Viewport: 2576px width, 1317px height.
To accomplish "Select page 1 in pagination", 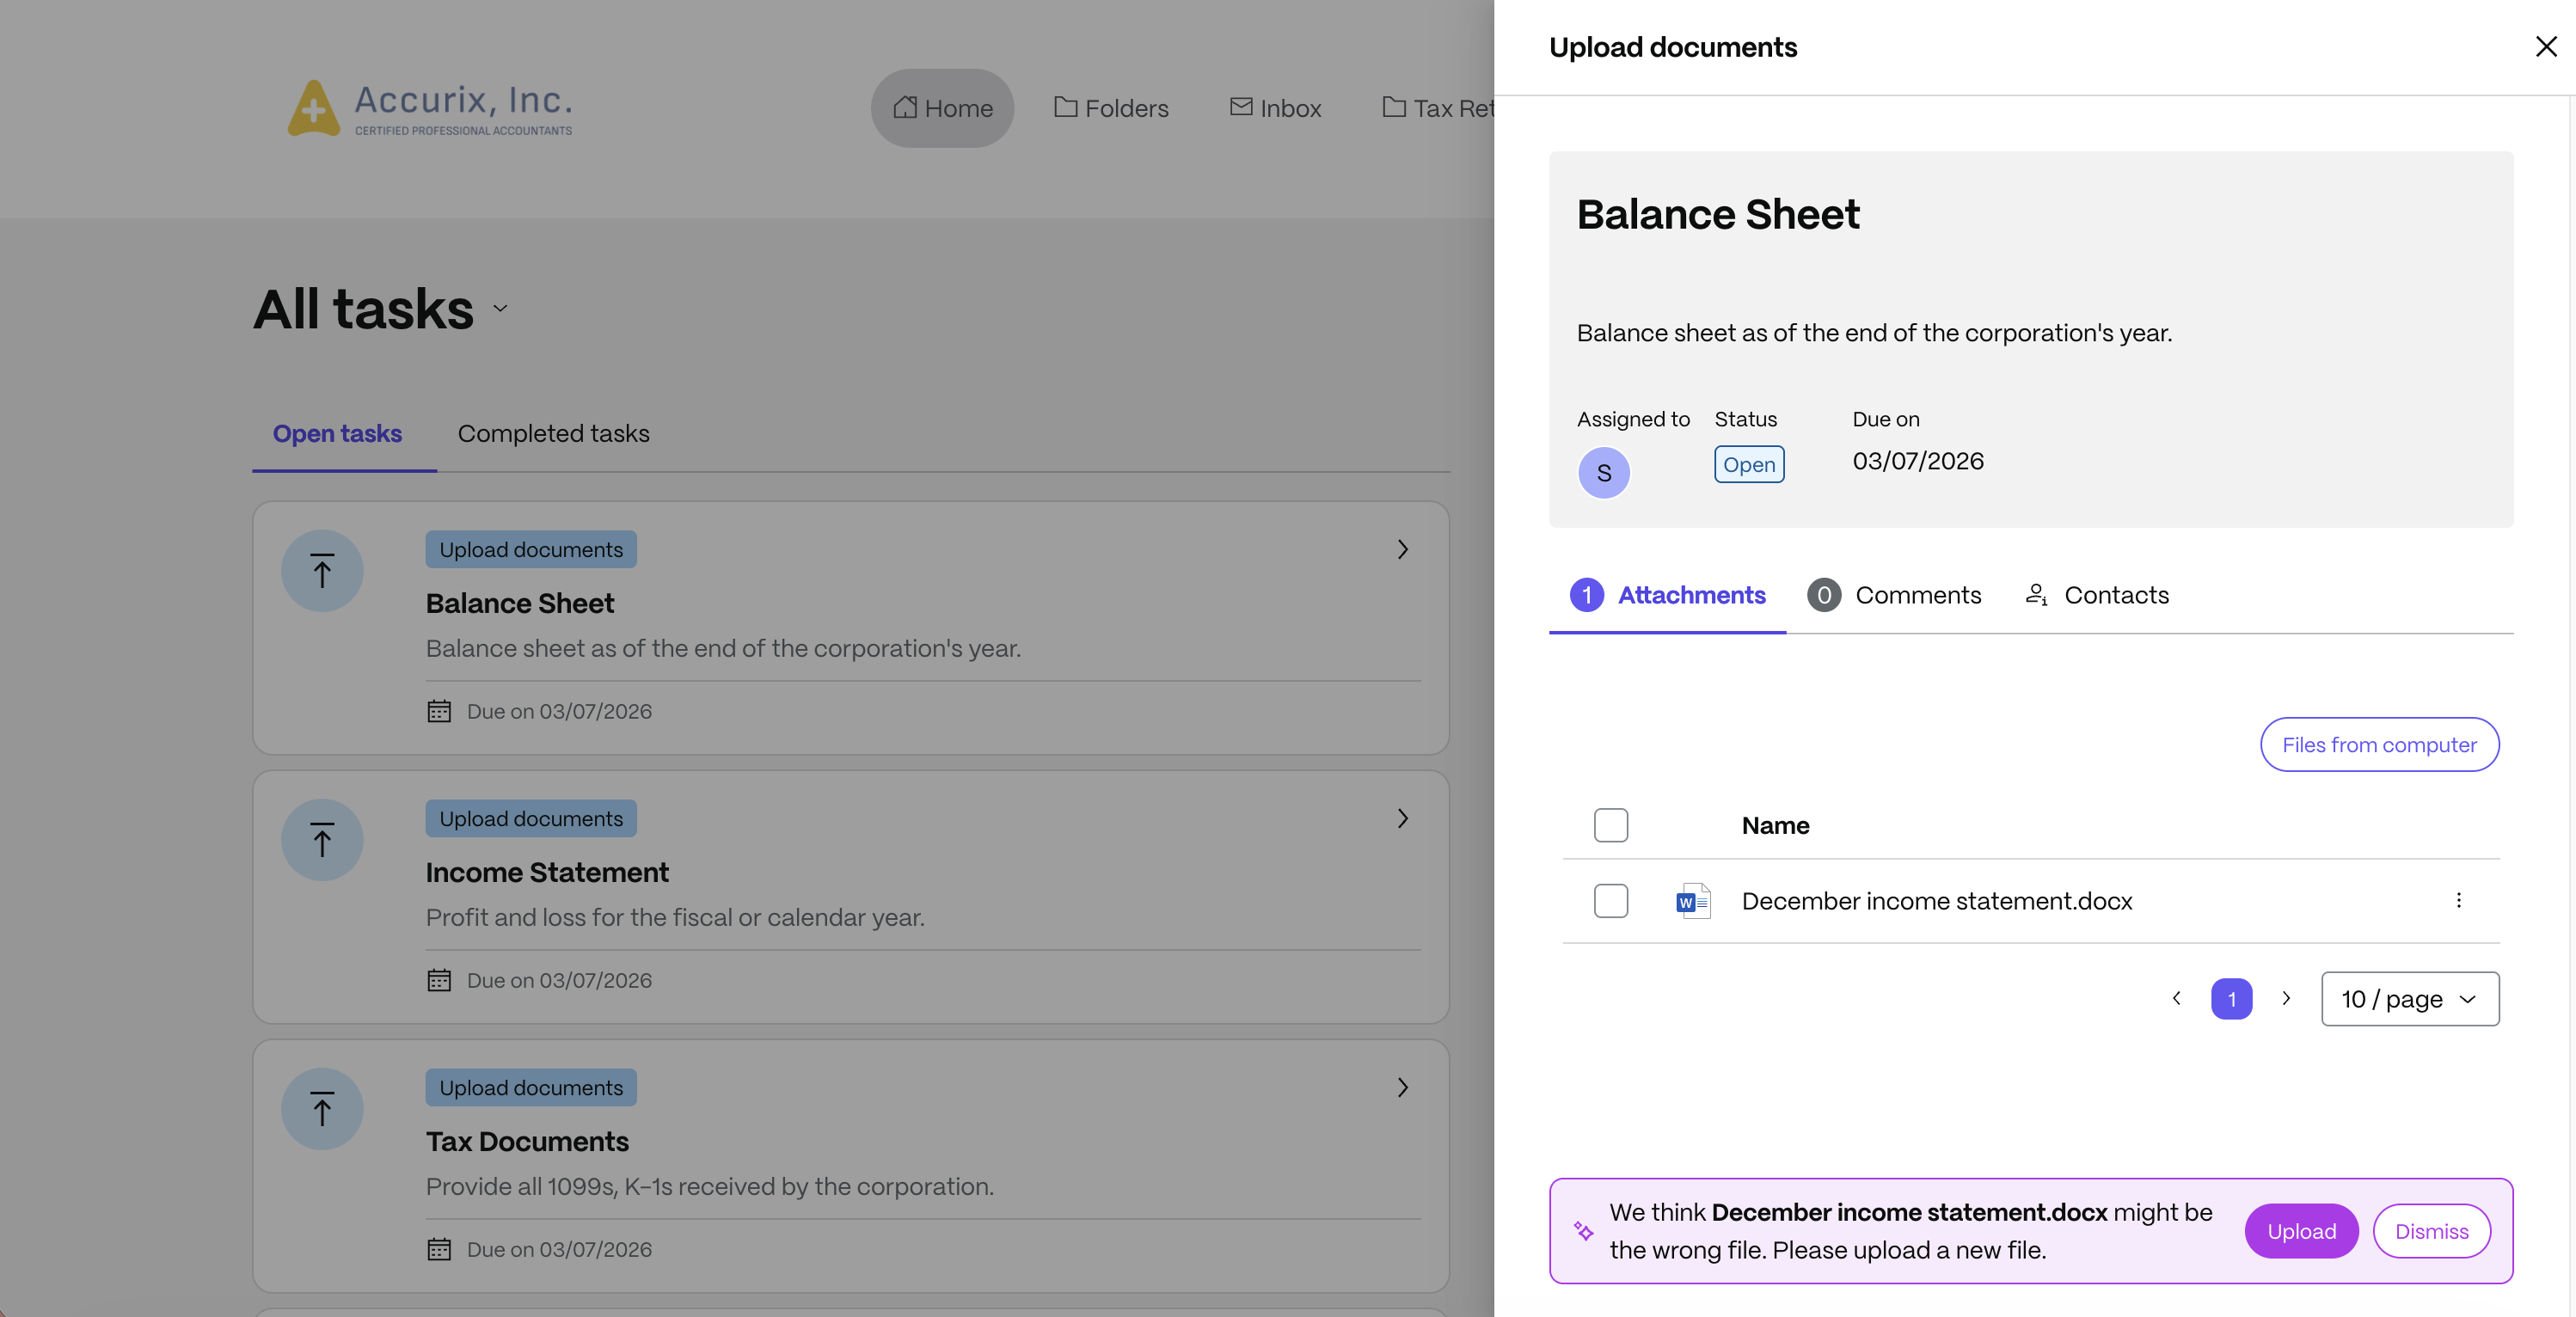I will (x=2231, y=999).
